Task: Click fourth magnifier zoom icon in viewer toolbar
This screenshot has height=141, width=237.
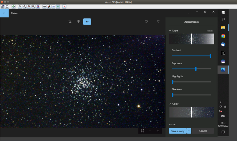Action: tap(33, 7)
